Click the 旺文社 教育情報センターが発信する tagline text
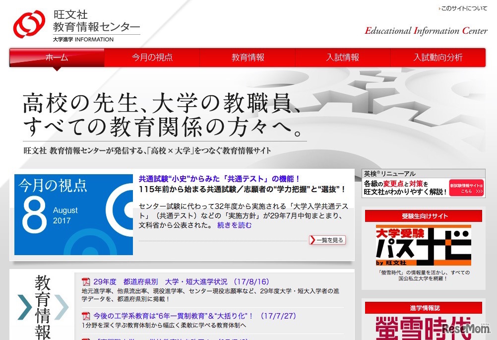This screenshot has width=497, height=340. [147, 150]
